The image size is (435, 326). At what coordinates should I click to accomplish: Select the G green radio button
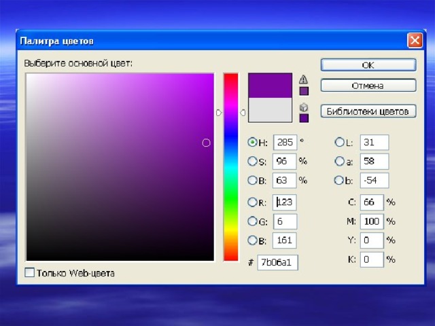pos(252,221)
